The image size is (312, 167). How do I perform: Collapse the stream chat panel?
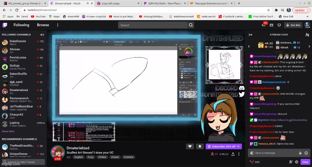pyautogui.click(x=251, y=35)
